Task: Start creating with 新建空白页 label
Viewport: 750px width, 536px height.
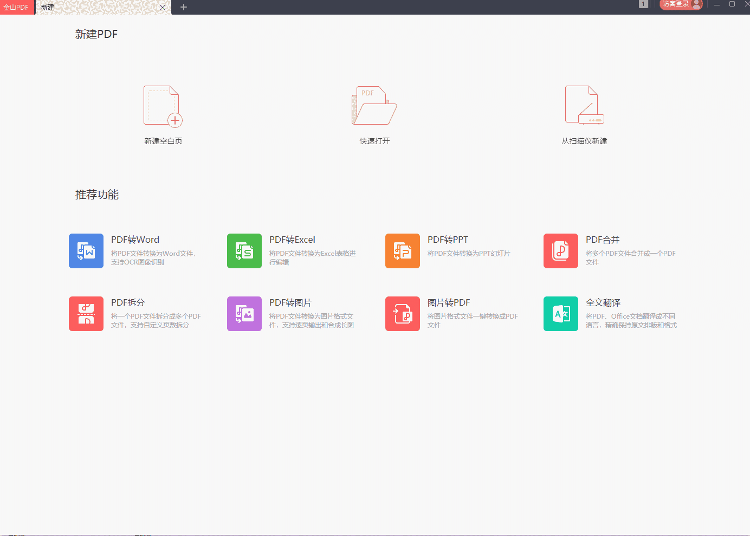Action: click(x=163, y=140)
